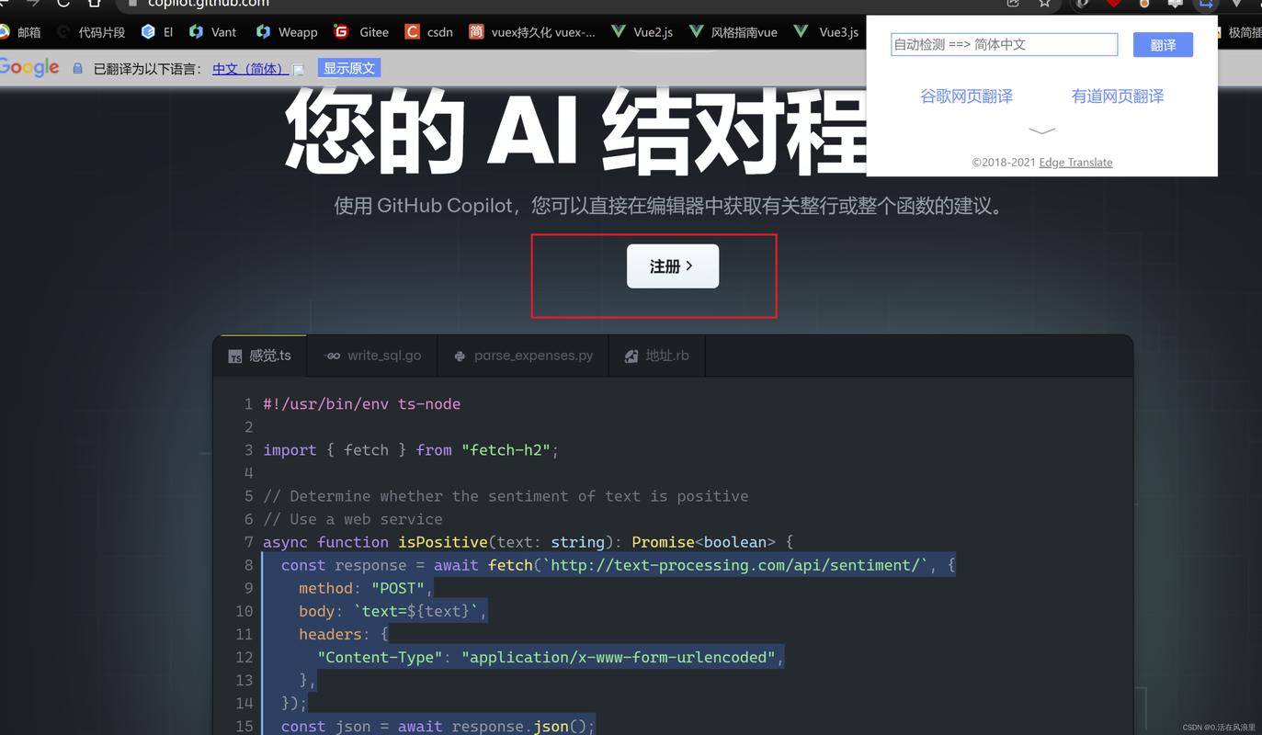This screenshot has width=1262, height=735.
Task: Click the Edge Translate extension toolbar icon
Action: [x=1205, y=5]
